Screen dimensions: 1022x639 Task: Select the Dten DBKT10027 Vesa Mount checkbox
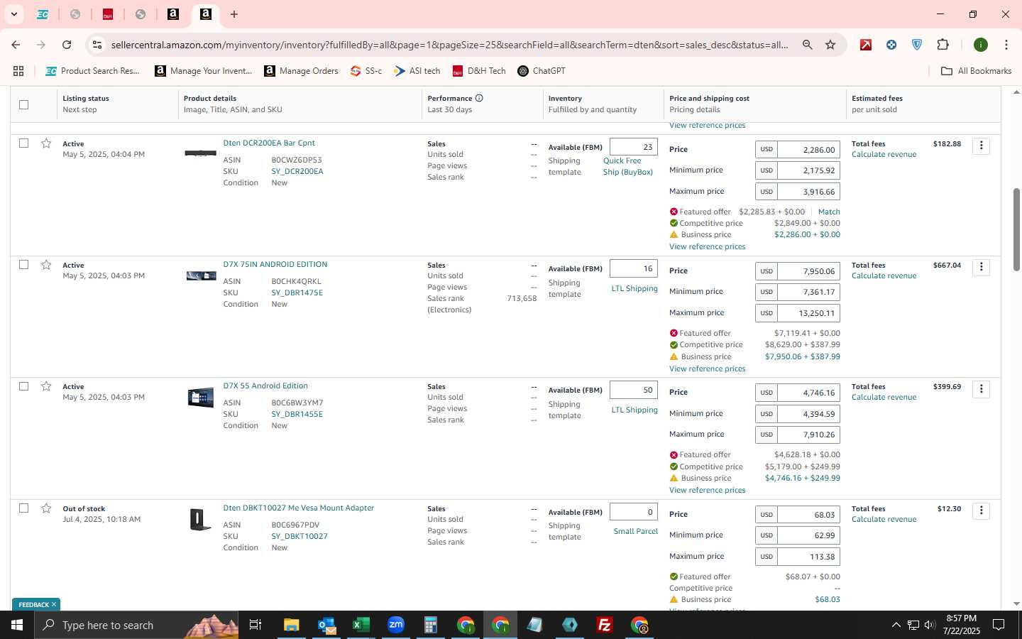[23, 508]
